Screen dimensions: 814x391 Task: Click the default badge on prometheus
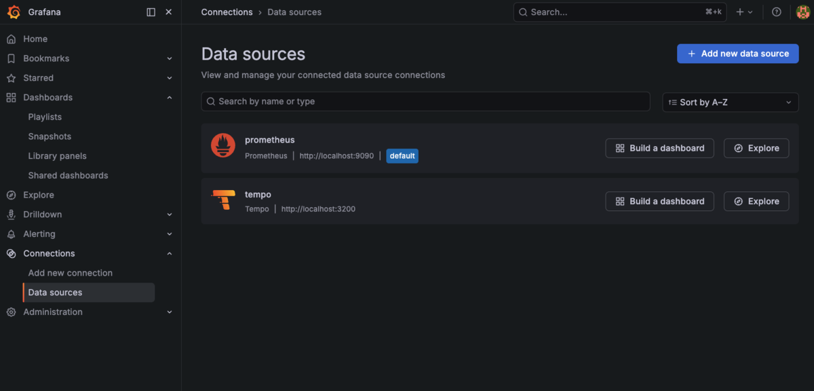[402, 156]
